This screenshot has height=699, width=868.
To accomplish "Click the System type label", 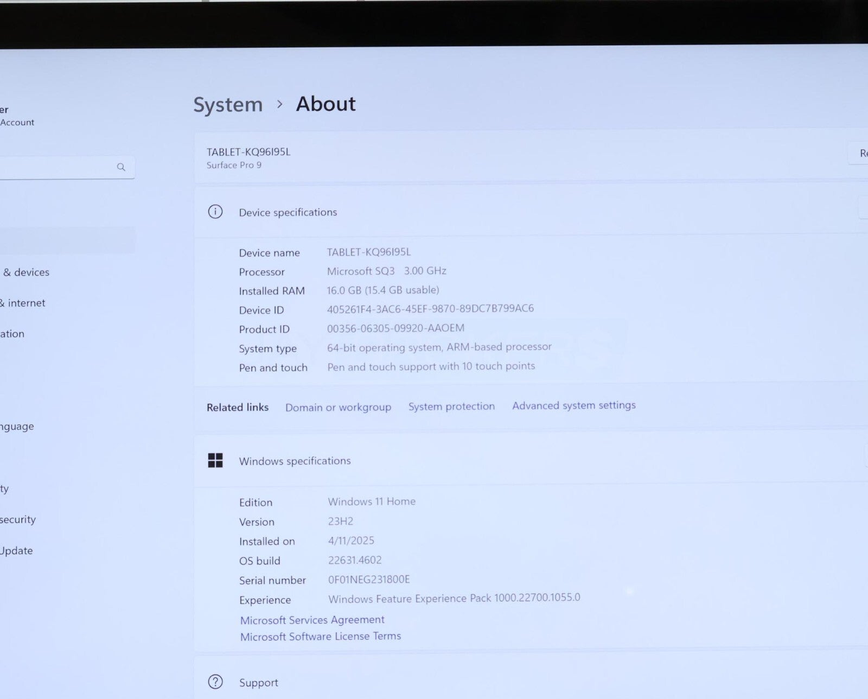I will [268, 348].
